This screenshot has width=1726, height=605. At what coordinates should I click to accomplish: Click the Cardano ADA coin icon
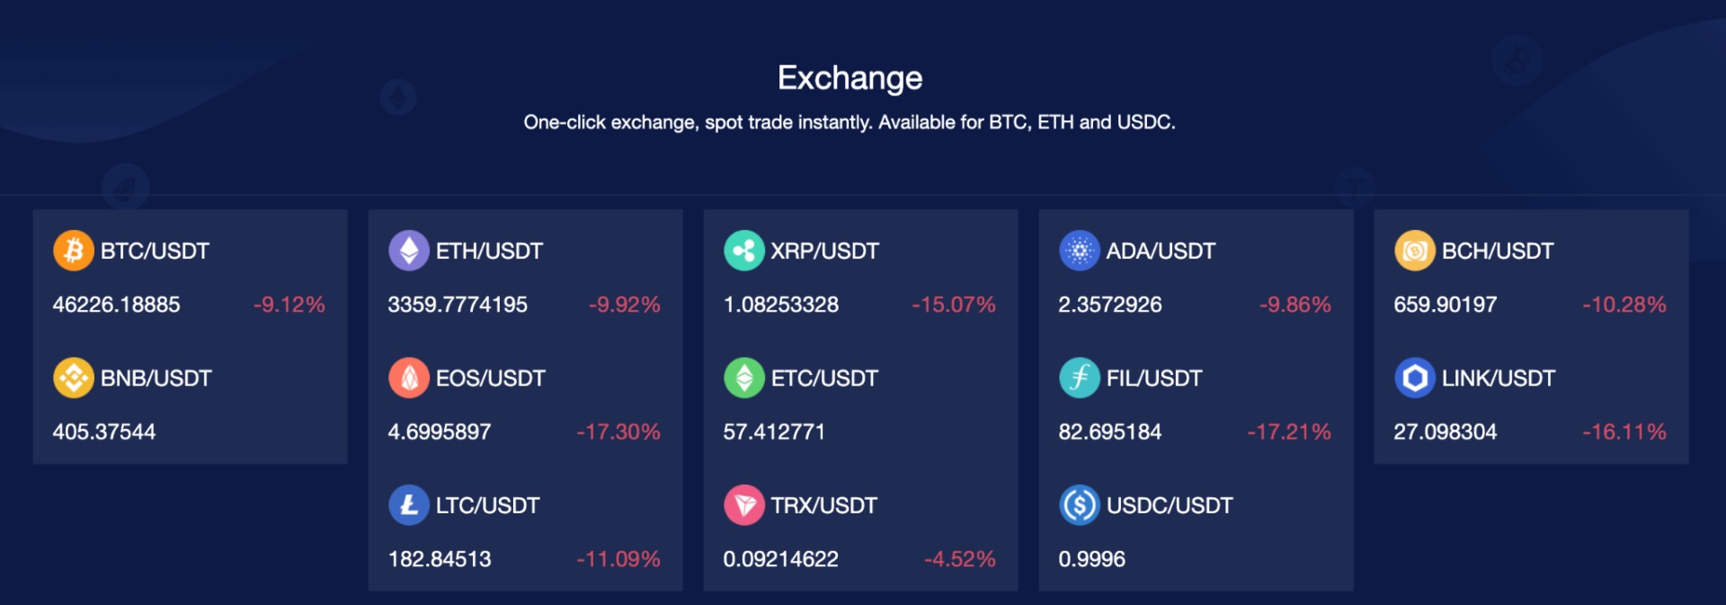coord(1080,251)
